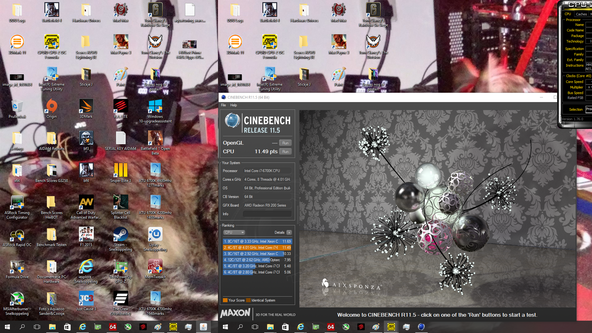Open Battlefield 1 Open Beta shortcut
The image size is (592, 333).
click(155, 143)
